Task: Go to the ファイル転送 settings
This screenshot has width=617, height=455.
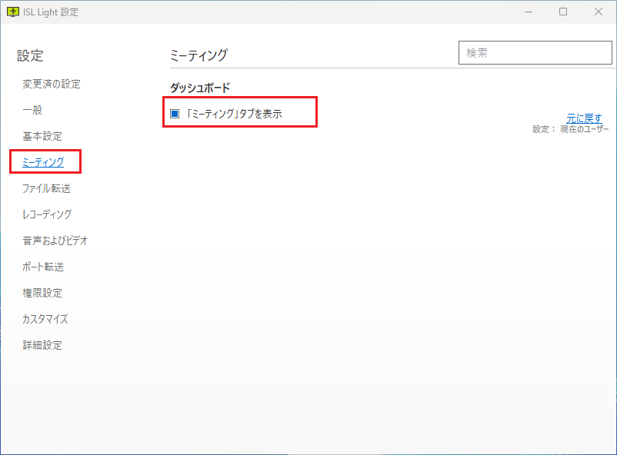Action: [x=46, y=188]
